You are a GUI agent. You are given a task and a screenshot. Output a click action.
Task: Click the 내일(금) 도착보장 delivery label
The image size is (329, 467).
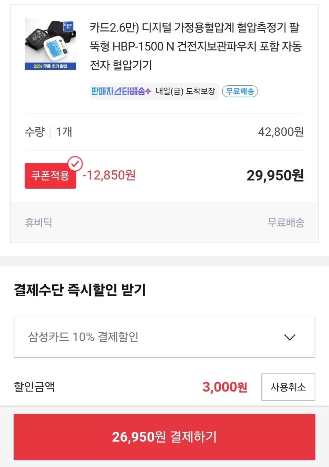click(x=185, y=91)
